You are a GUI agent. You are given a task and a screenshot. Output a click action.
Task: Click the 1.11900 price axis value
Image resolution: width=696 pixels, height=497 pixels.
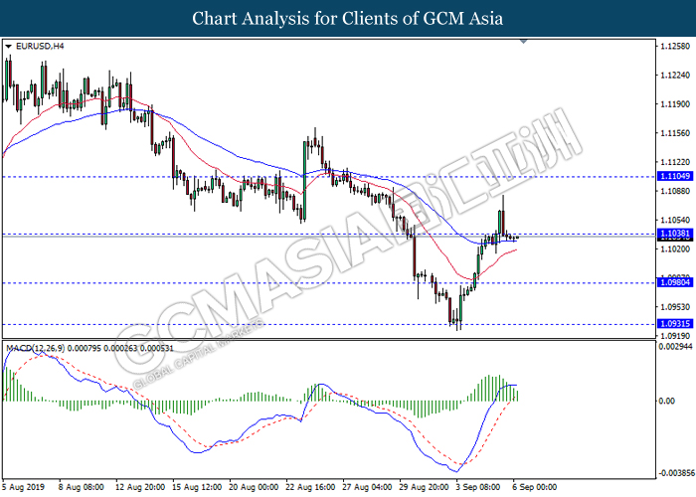[x=675, y=104]
